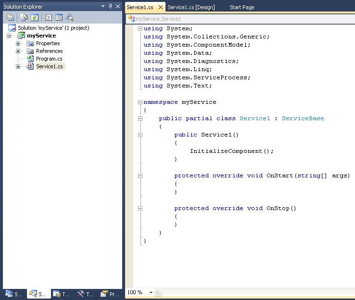Open the Solution Explorer window options arrow
Screen dimensions: 355x300
pos(103,6)
